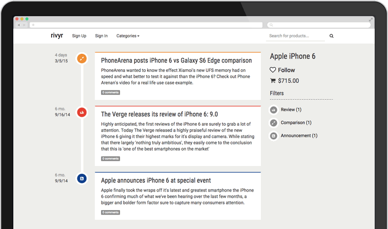Viewport: 388px width, 229px height.
Task: Focus the Search for products field
Action: click(296, 36)
